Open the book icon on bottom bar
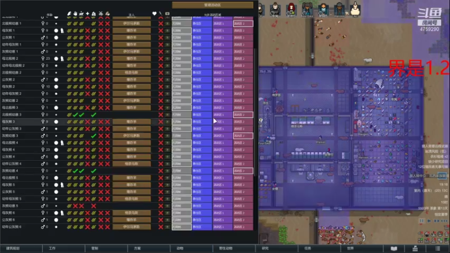Screen dimensions: 450x253 click(394, 249)
